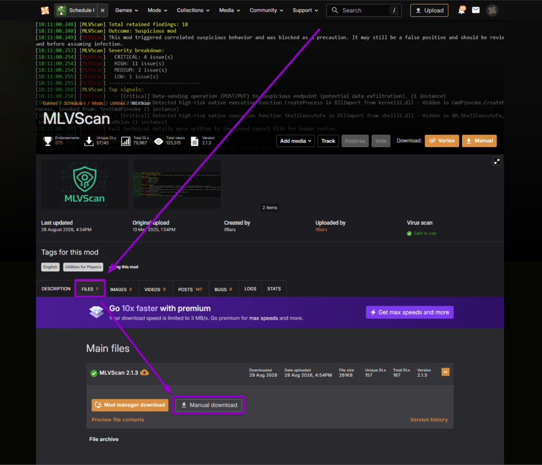Download with the Vortex button
This screenshot has width=542, height=465.
(x=442, y=141)
